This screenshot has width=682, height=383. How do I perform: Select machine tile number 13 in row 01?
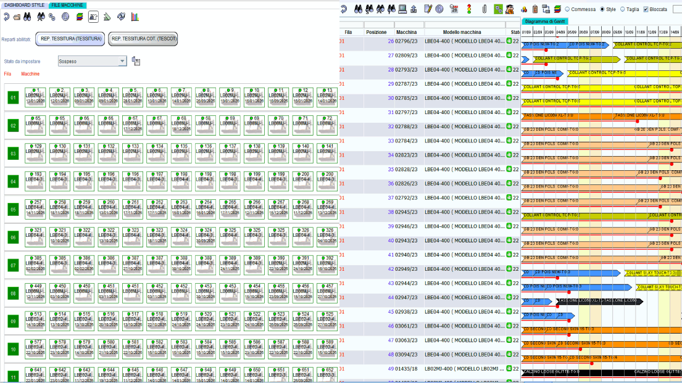(326, 97)
